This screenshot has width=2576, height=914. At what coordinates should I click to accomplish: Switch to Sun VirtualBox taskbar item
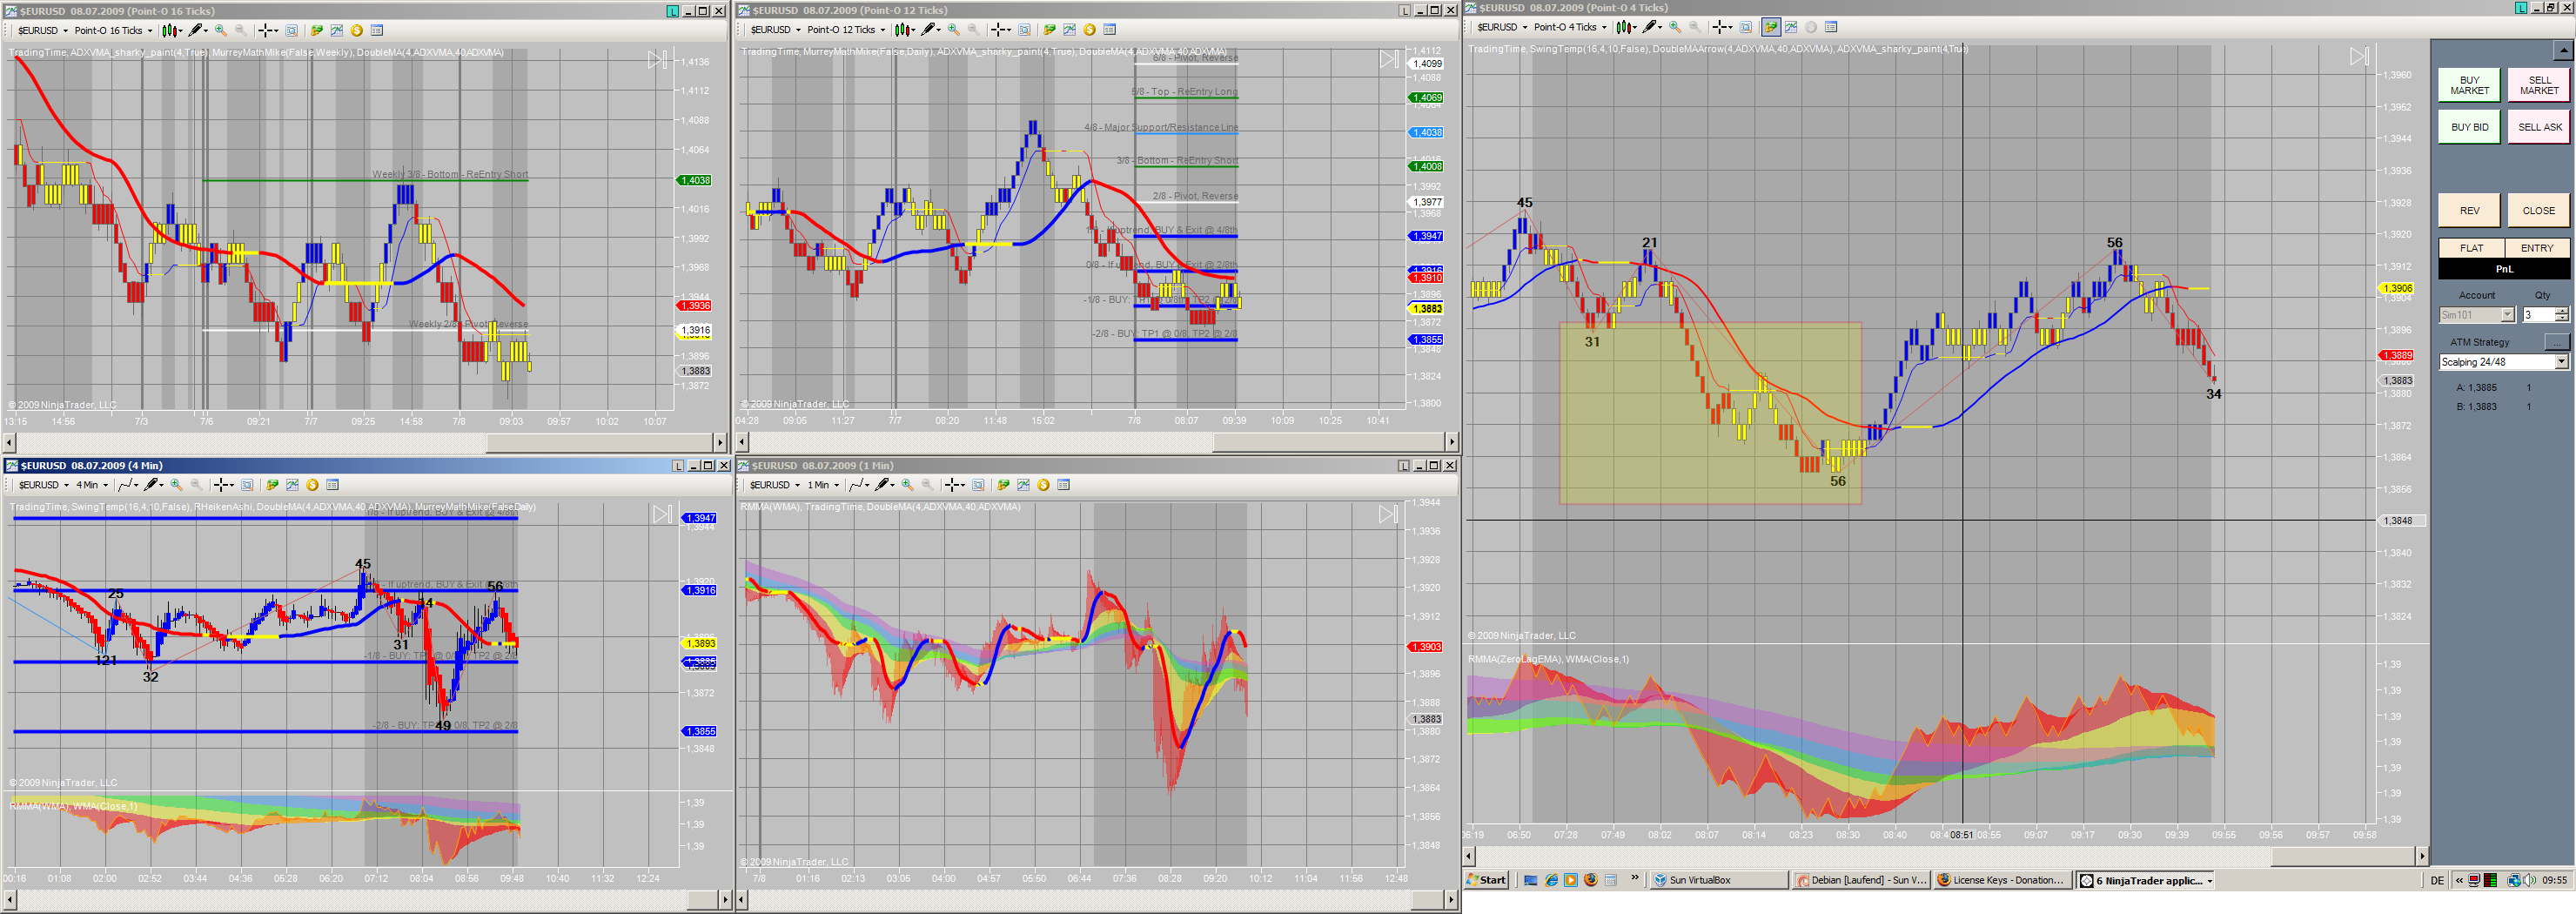click(x=1719, y=880)
